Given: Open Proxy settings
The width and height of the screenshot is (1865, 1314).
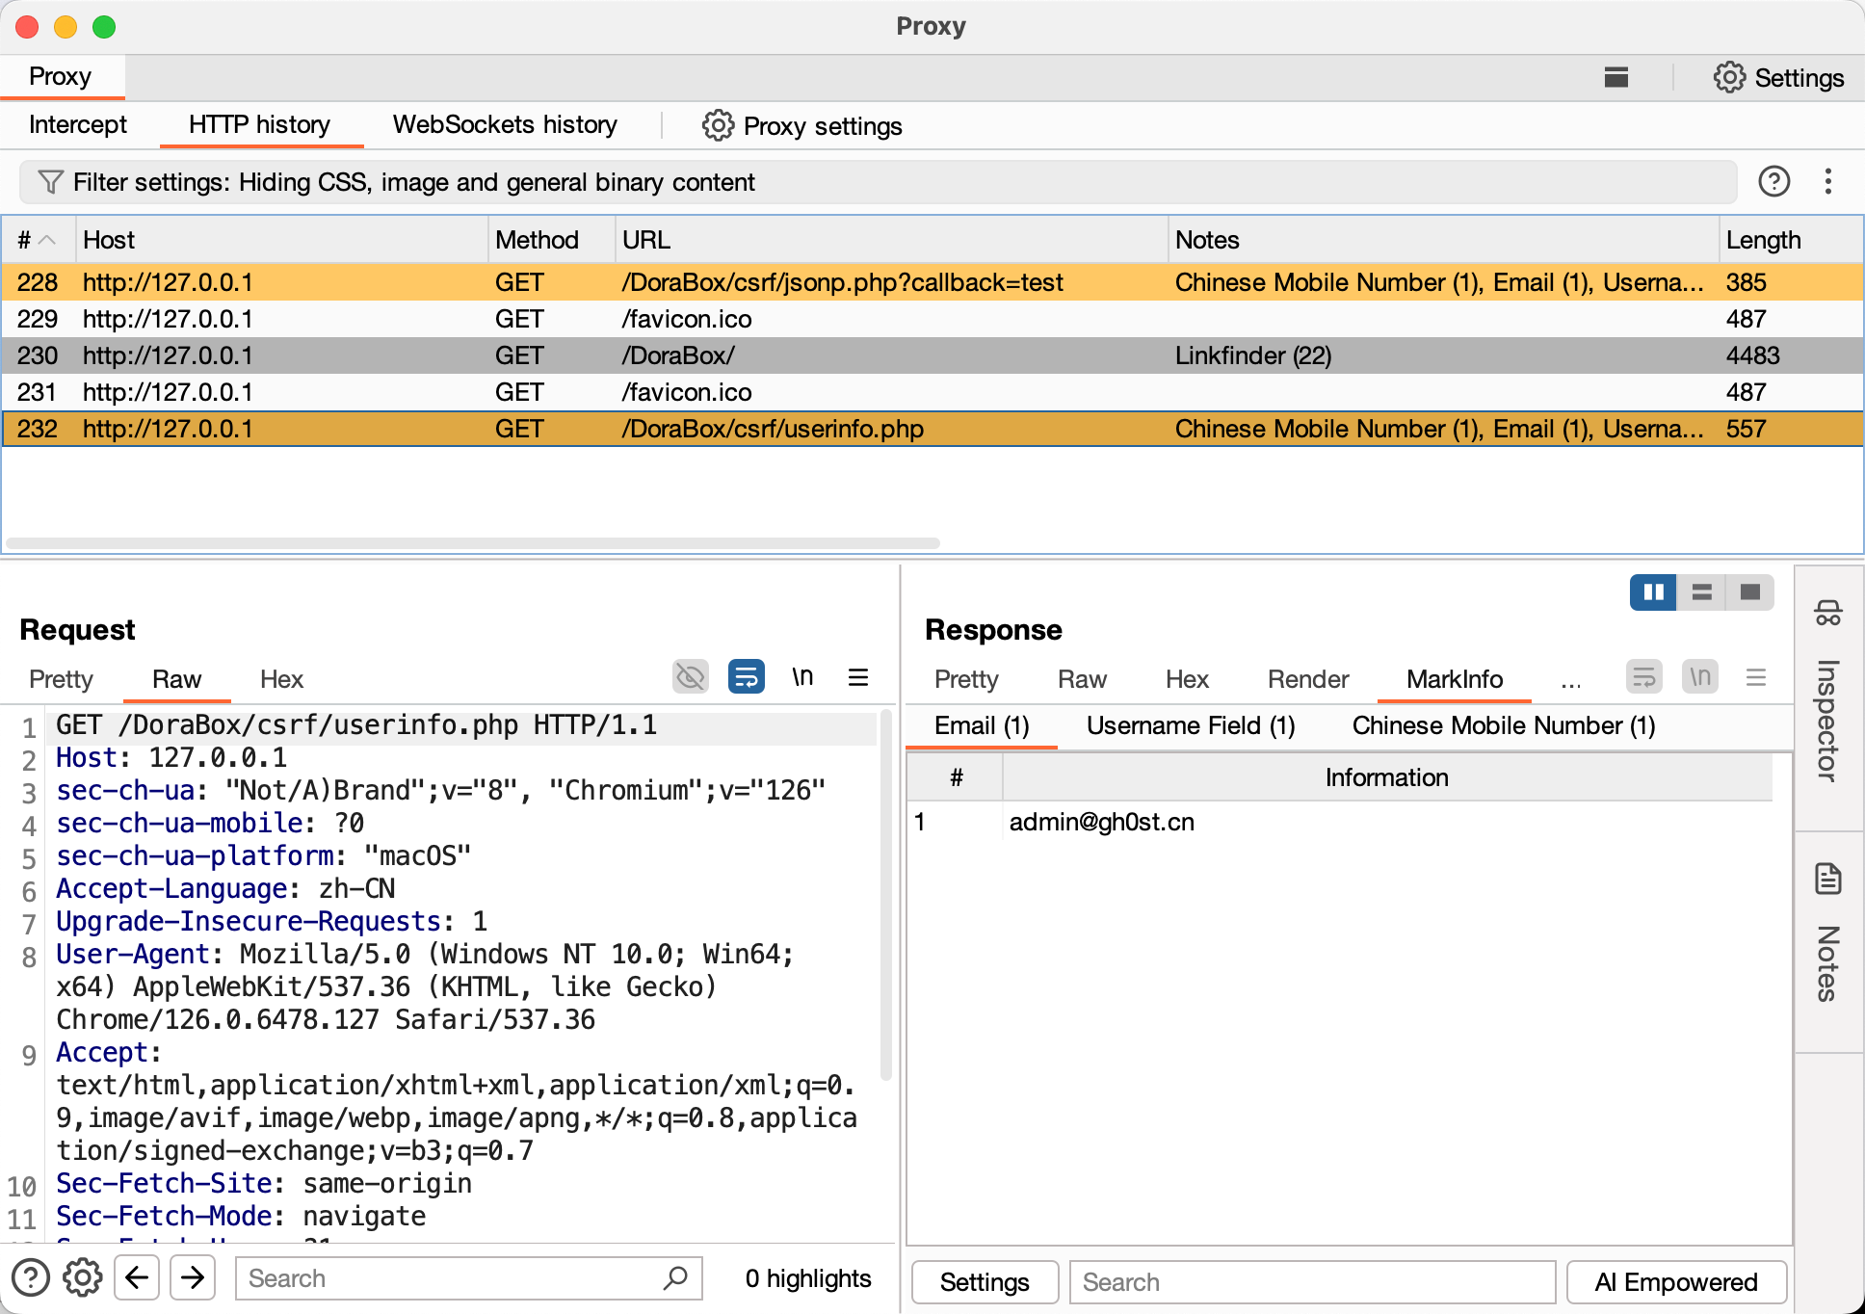Looking at the screenshot, I should pos(801,126).
